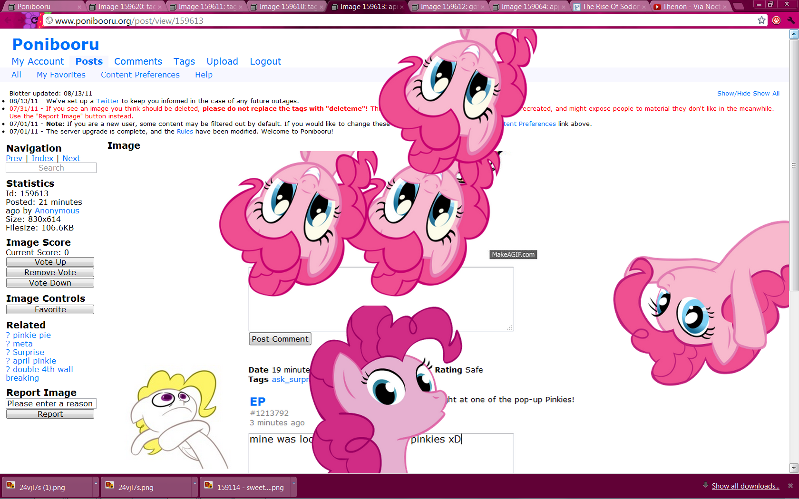Bookmark this page with the star icon
Viewport: 799px width, 499px height.
click(762, 20)
